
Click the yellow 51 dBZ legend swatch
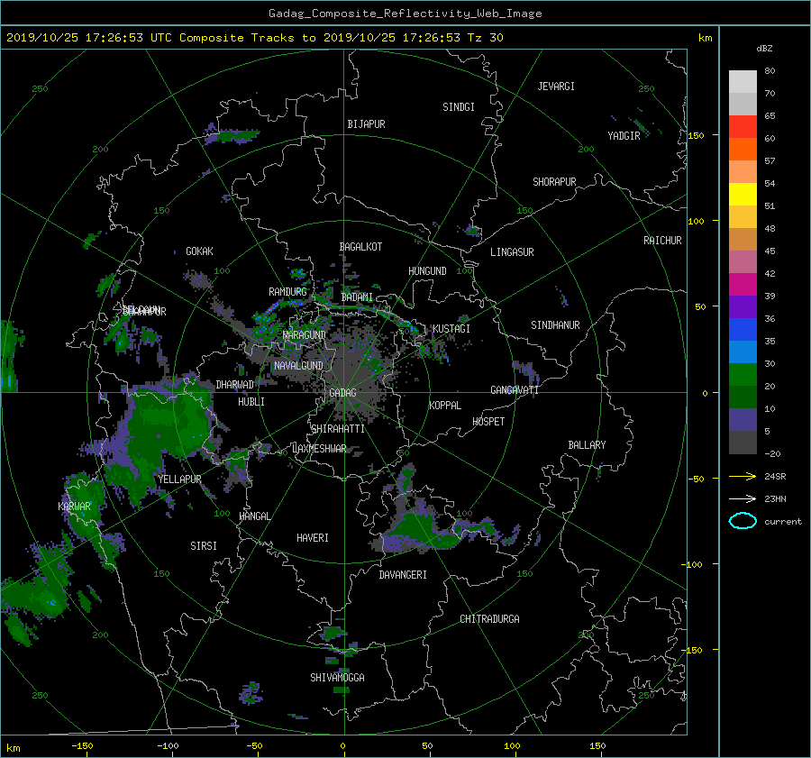coord(743,195)
